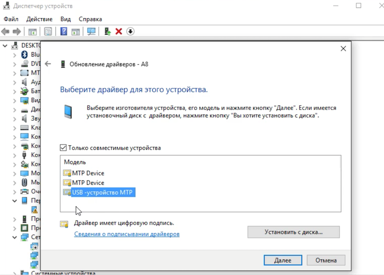Click the computer icon beside DESKTOP root node

[x=15, y=45]
